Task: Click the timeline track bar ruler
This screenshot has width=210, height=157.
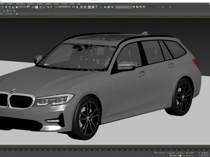Action: pyautogui.click(x=105, y=149)
